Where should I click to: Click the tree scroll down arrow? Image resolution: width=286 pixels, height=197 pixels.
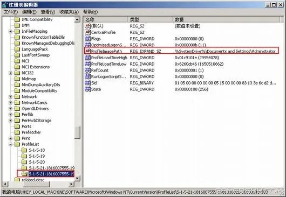[77, 178]
